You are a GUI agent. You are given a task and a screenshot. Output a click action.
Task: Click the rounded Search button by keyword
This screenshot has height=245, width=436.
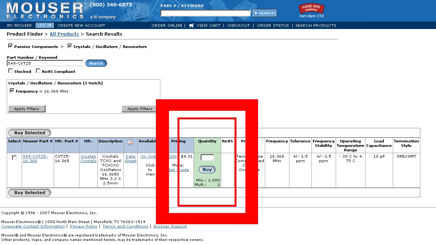click(x=96, y=64)
